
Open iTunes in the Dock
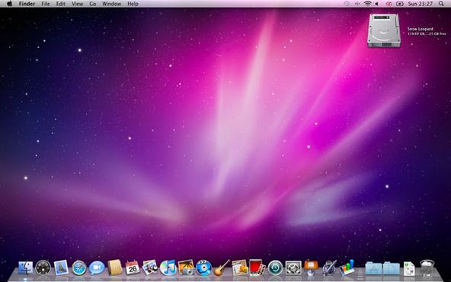pos(168,268)
